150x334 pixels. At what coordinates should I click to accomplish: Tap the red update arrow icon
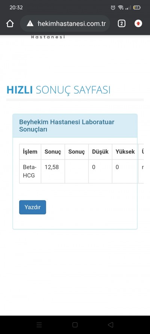(x=138, y=23)
